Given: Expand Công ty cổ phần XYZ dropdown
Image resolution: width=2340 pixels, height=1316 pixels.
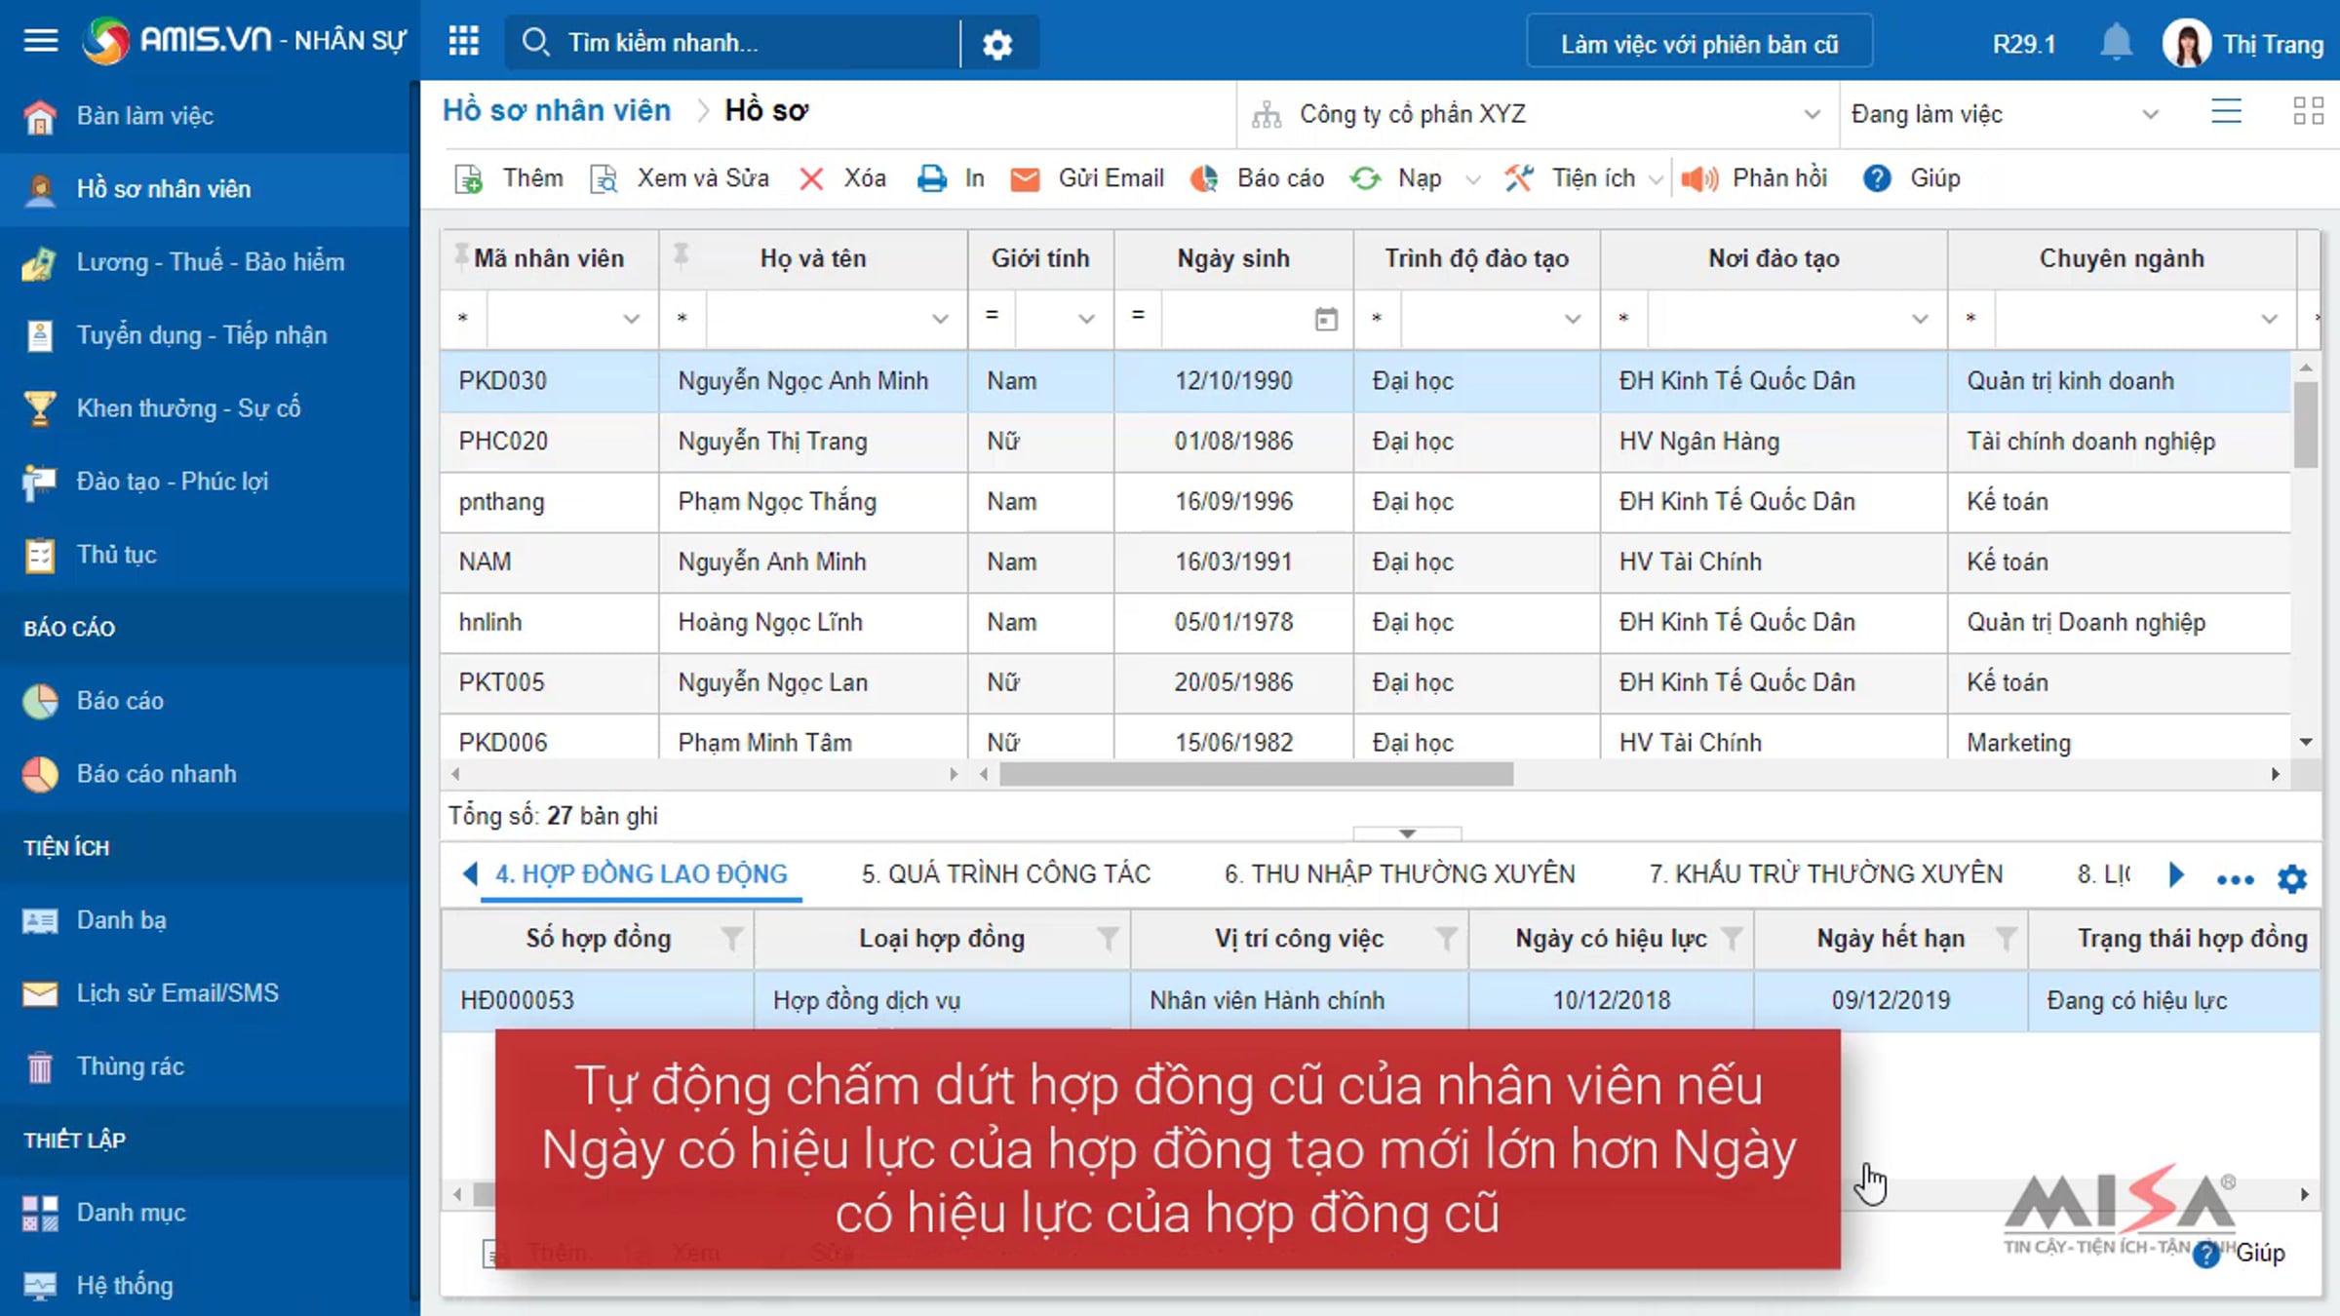Looking at the screenshot, I should click(x=1812, y=114).
